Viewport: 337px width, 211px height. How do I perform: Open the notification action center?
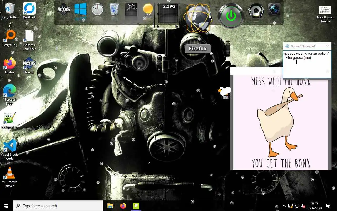pos(328,206)
